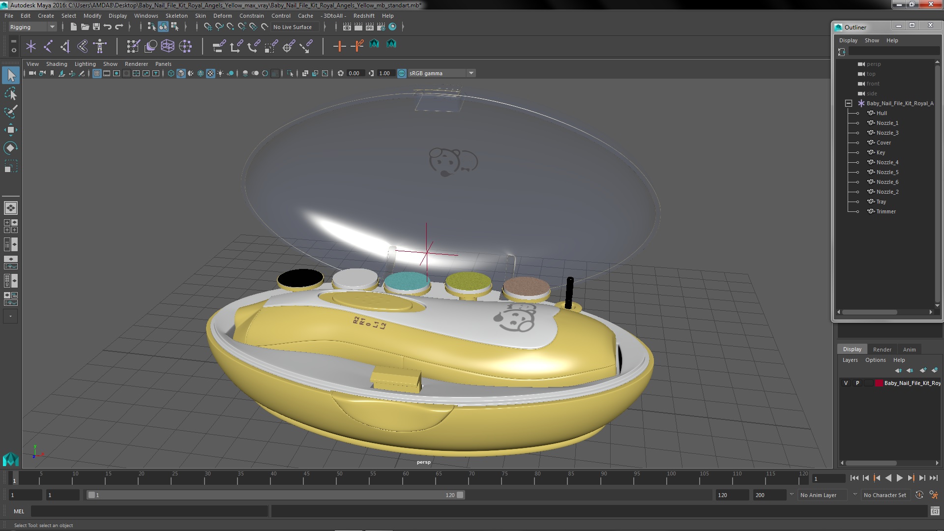Click the Outliner horizontal scrollbar
This screenshot has width=944, height=531.
[870, 312]
